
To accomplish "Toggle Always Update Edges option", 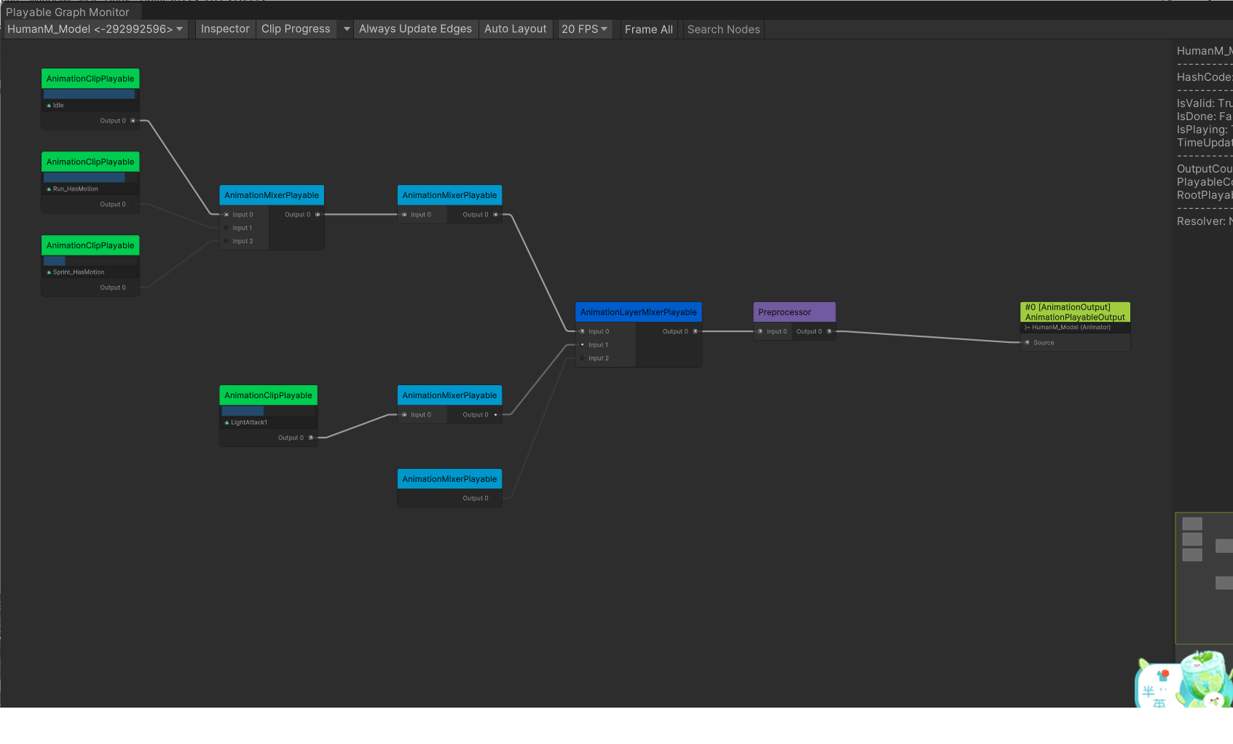I will (415, 29).
